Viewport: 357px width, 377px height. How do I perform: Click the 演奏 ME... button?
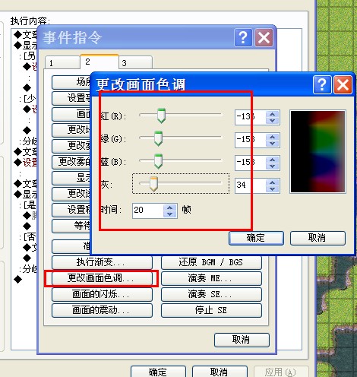click(x=211, y=278)
